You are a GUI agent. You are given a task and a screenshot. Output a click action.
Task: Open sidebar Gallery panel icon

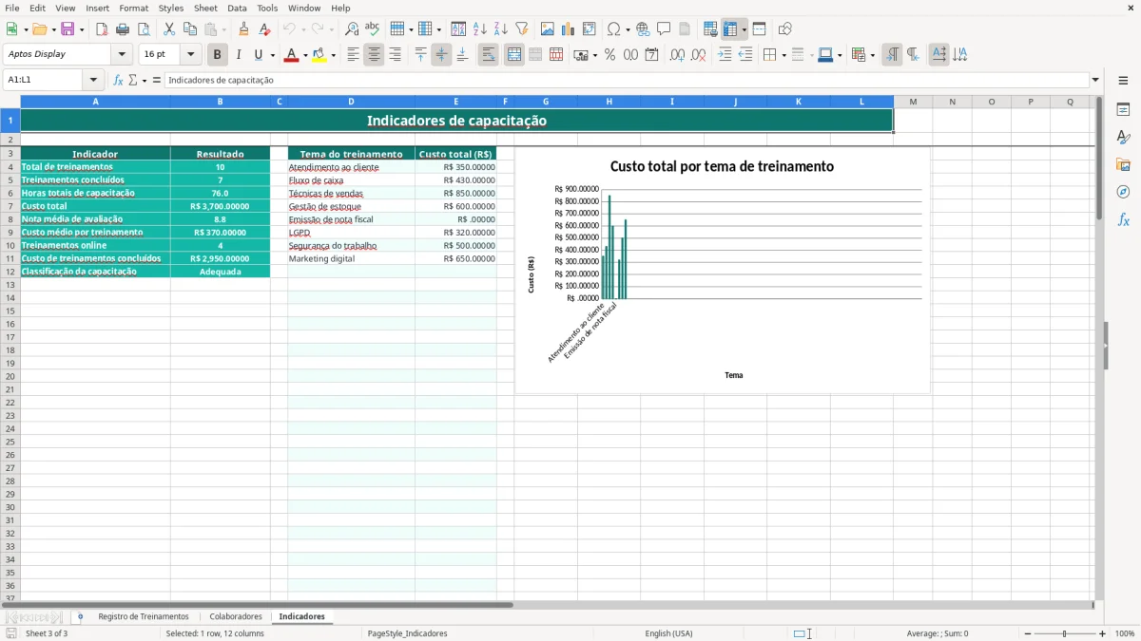[x=1123, y=165]
